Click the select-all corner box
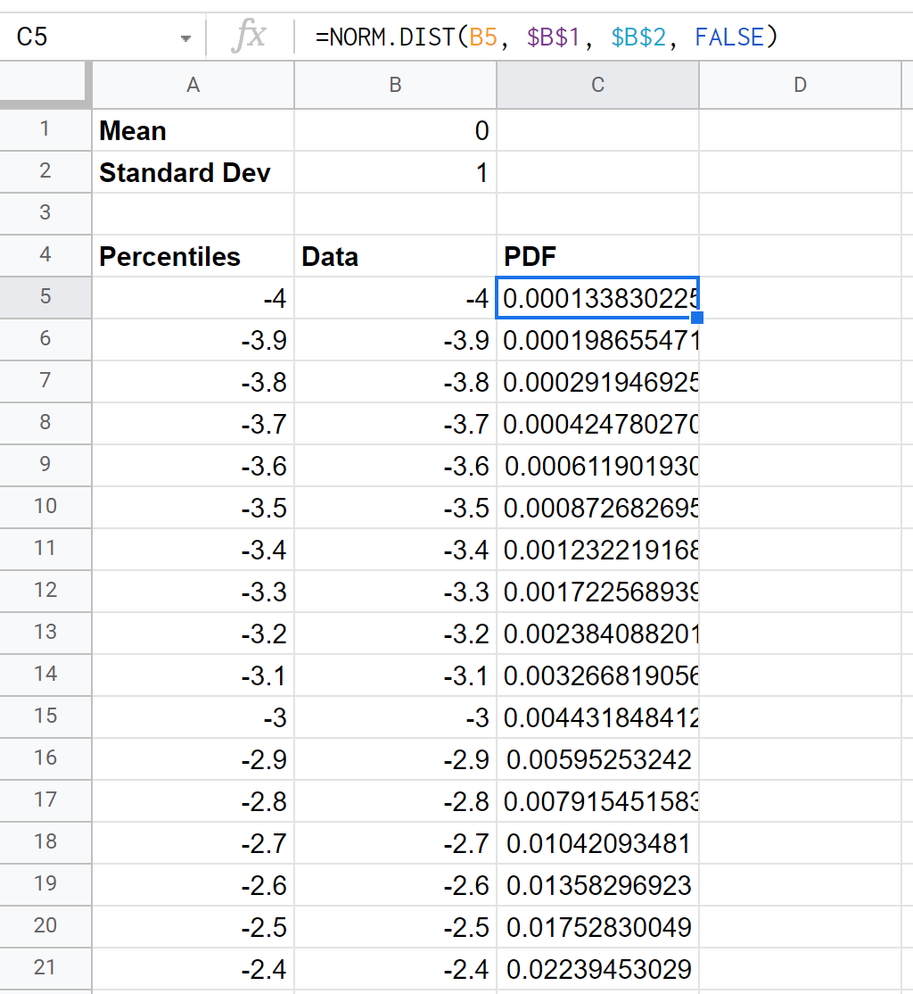The height and width of the screenshot is (994, 913). coord(45,85)
